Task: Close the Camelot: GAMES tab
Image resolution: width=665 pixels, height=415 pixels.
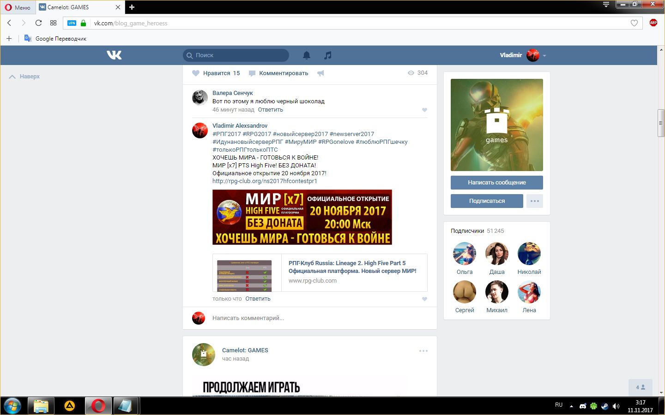Action: click(118, 7)
